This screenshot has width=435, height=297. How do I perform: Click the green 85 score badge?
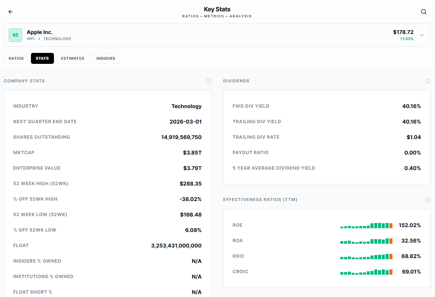pos(15,35)
